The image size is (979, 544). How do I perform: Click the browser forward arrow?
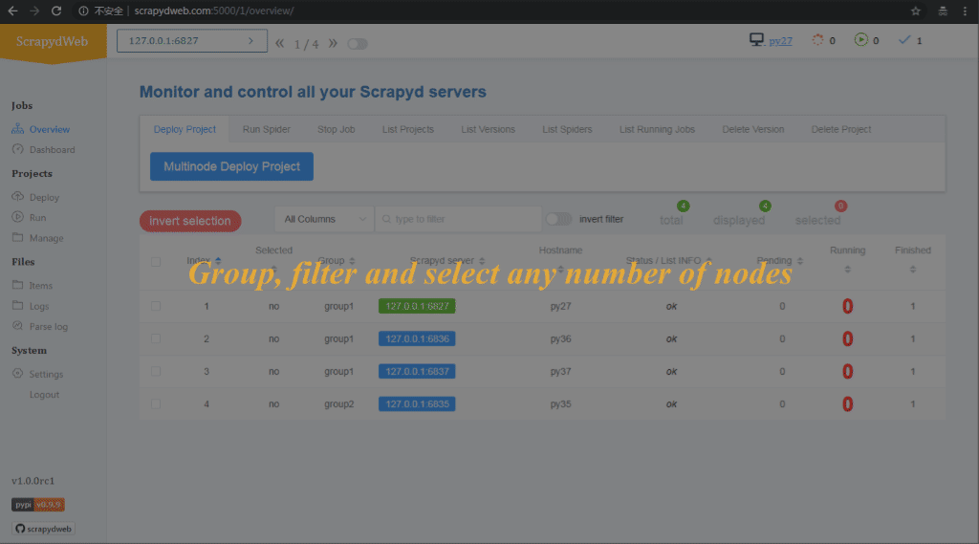pos(34,11)
